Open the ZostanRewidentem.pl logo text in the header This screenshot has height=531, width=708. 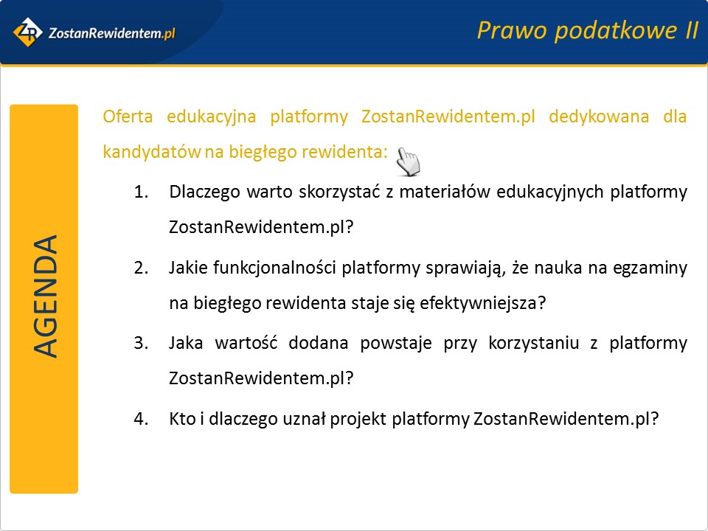(111, 33)
